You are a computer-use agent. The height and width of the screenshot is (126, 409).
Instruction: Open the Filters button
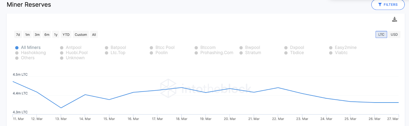coord(388,5)
